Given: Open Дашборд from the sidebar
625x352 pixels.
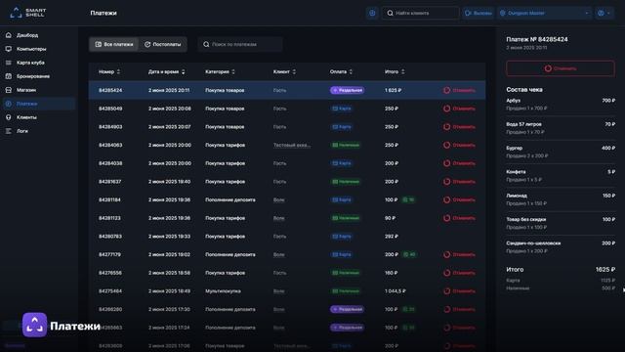Looking at the screenshot, I should pyautogui.click(x=27, y=35).
